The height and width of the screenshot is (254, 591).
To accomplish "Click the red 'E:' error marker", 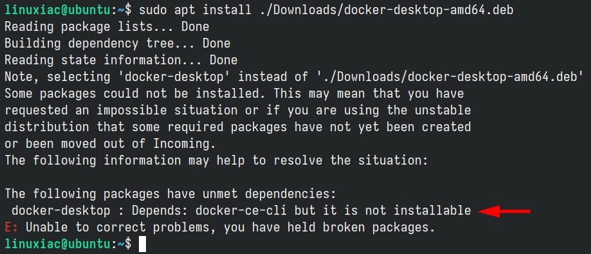I will [12, 227].
